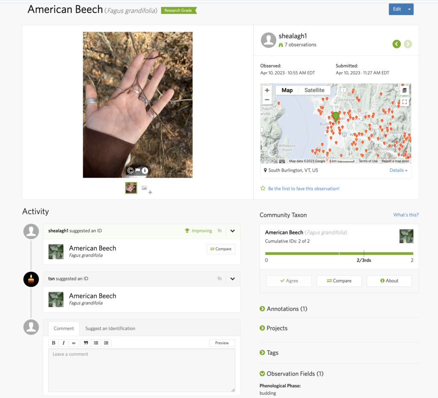Viewport: 438px width, 398px height.
Task: Toggle fullscreen map view
Action: coord(404,102)
